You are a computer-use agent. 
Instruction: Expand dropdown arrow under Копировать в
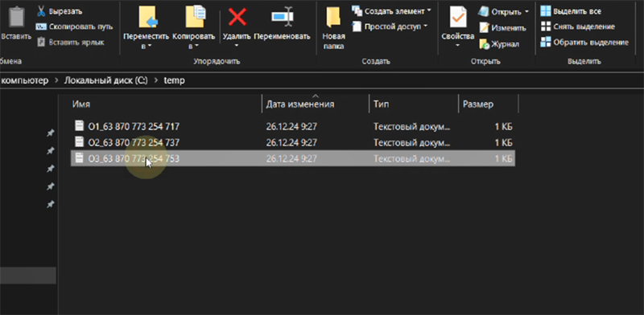(196, 47)
